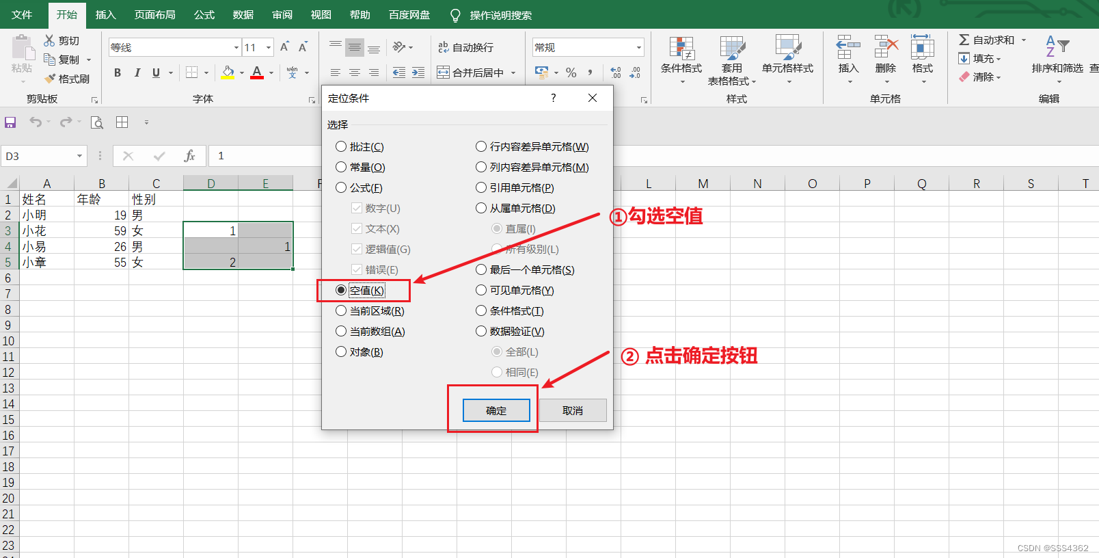This screenshot has width=1099, height=558.
Task: Switch to the 公式 tab
Action: (x=204, y=14)
